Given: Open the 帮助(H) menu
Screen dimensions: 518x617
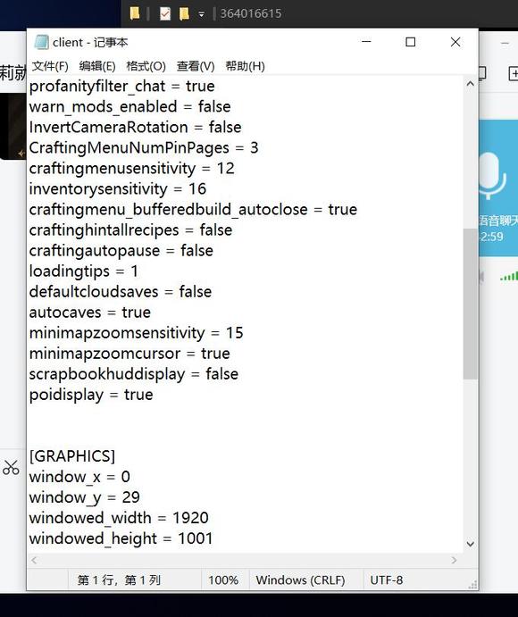Looking at the screenshot, I should point(245,66).
